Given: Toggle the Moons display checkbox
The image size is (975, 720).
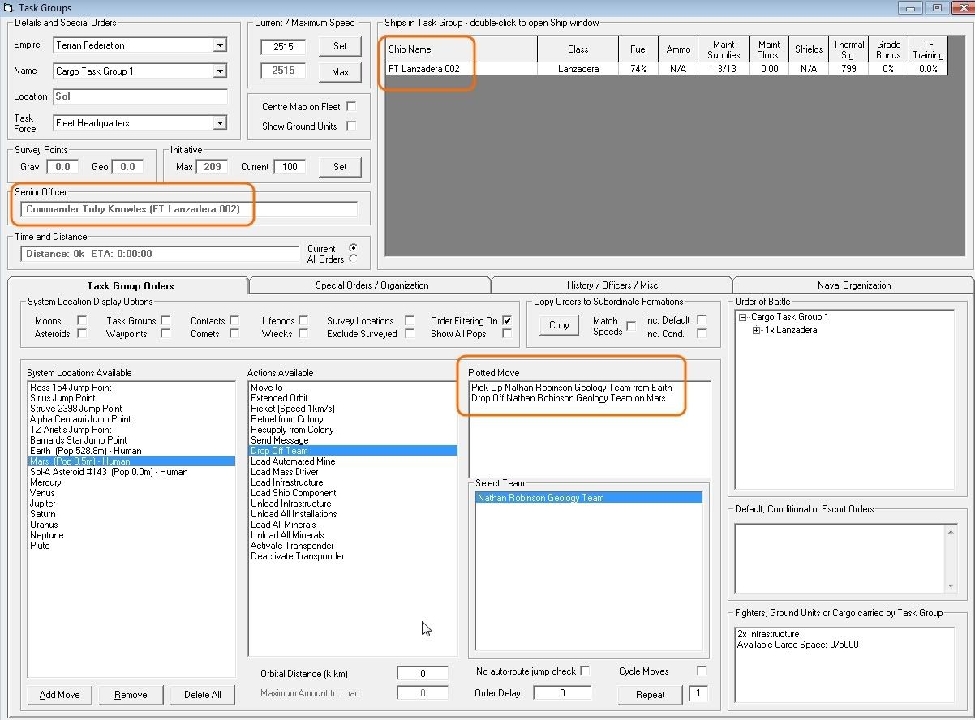Looking at the screenshot, I should click(x=82, y=320).
